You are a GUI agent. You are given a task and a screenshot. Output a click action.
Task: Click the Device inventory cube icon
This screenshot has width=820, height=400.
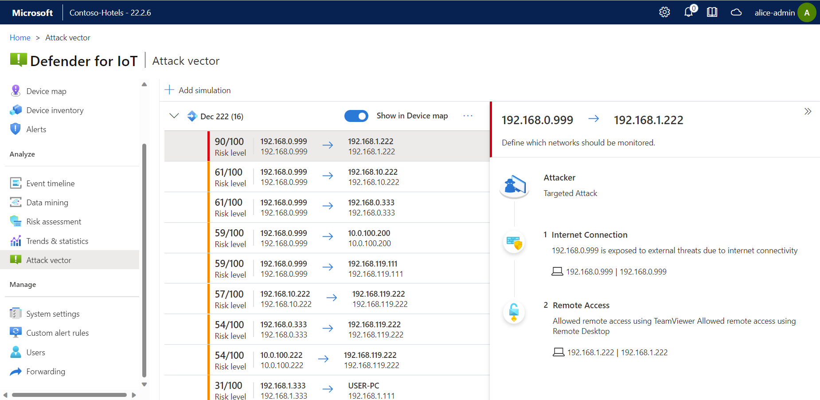pyautogui.click(x=16, y=110)
